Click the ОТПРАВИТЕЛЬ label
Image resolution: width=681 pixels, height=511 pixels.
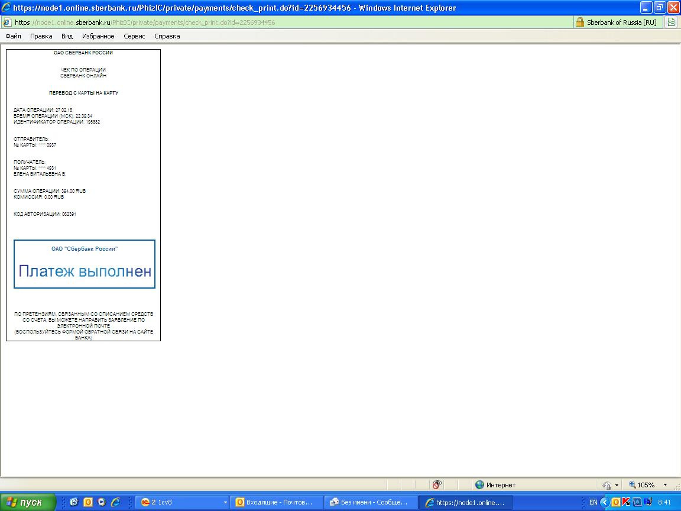(x=31, y=139)
